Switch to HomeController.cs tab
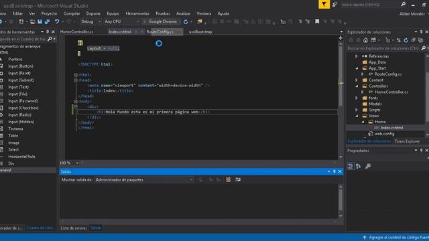 [x=77, y=31]
